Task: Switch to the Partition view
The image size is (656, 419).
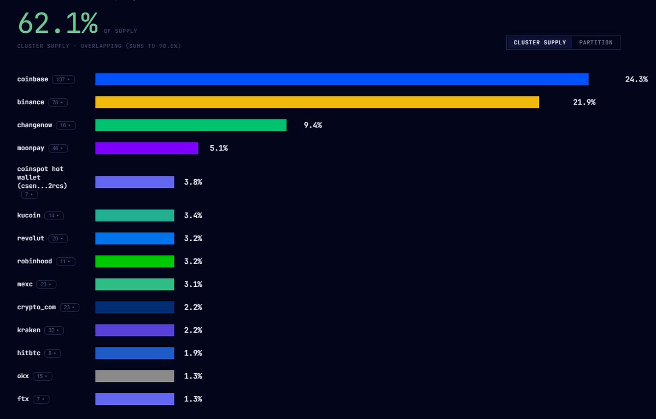Action: click(596, 43)
